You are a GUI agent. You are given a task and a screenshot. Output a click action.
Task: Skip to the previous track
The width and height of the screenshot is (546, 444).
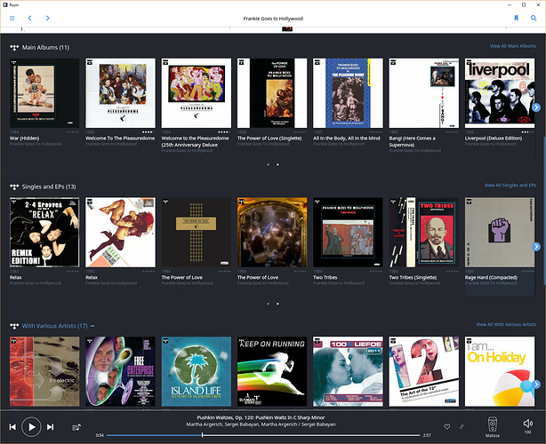12,427
